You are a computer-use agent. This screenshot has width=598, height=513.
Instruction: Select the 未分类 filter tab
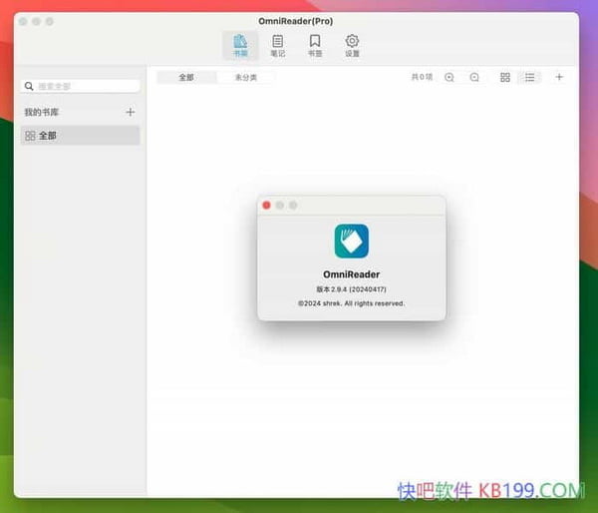245,77
